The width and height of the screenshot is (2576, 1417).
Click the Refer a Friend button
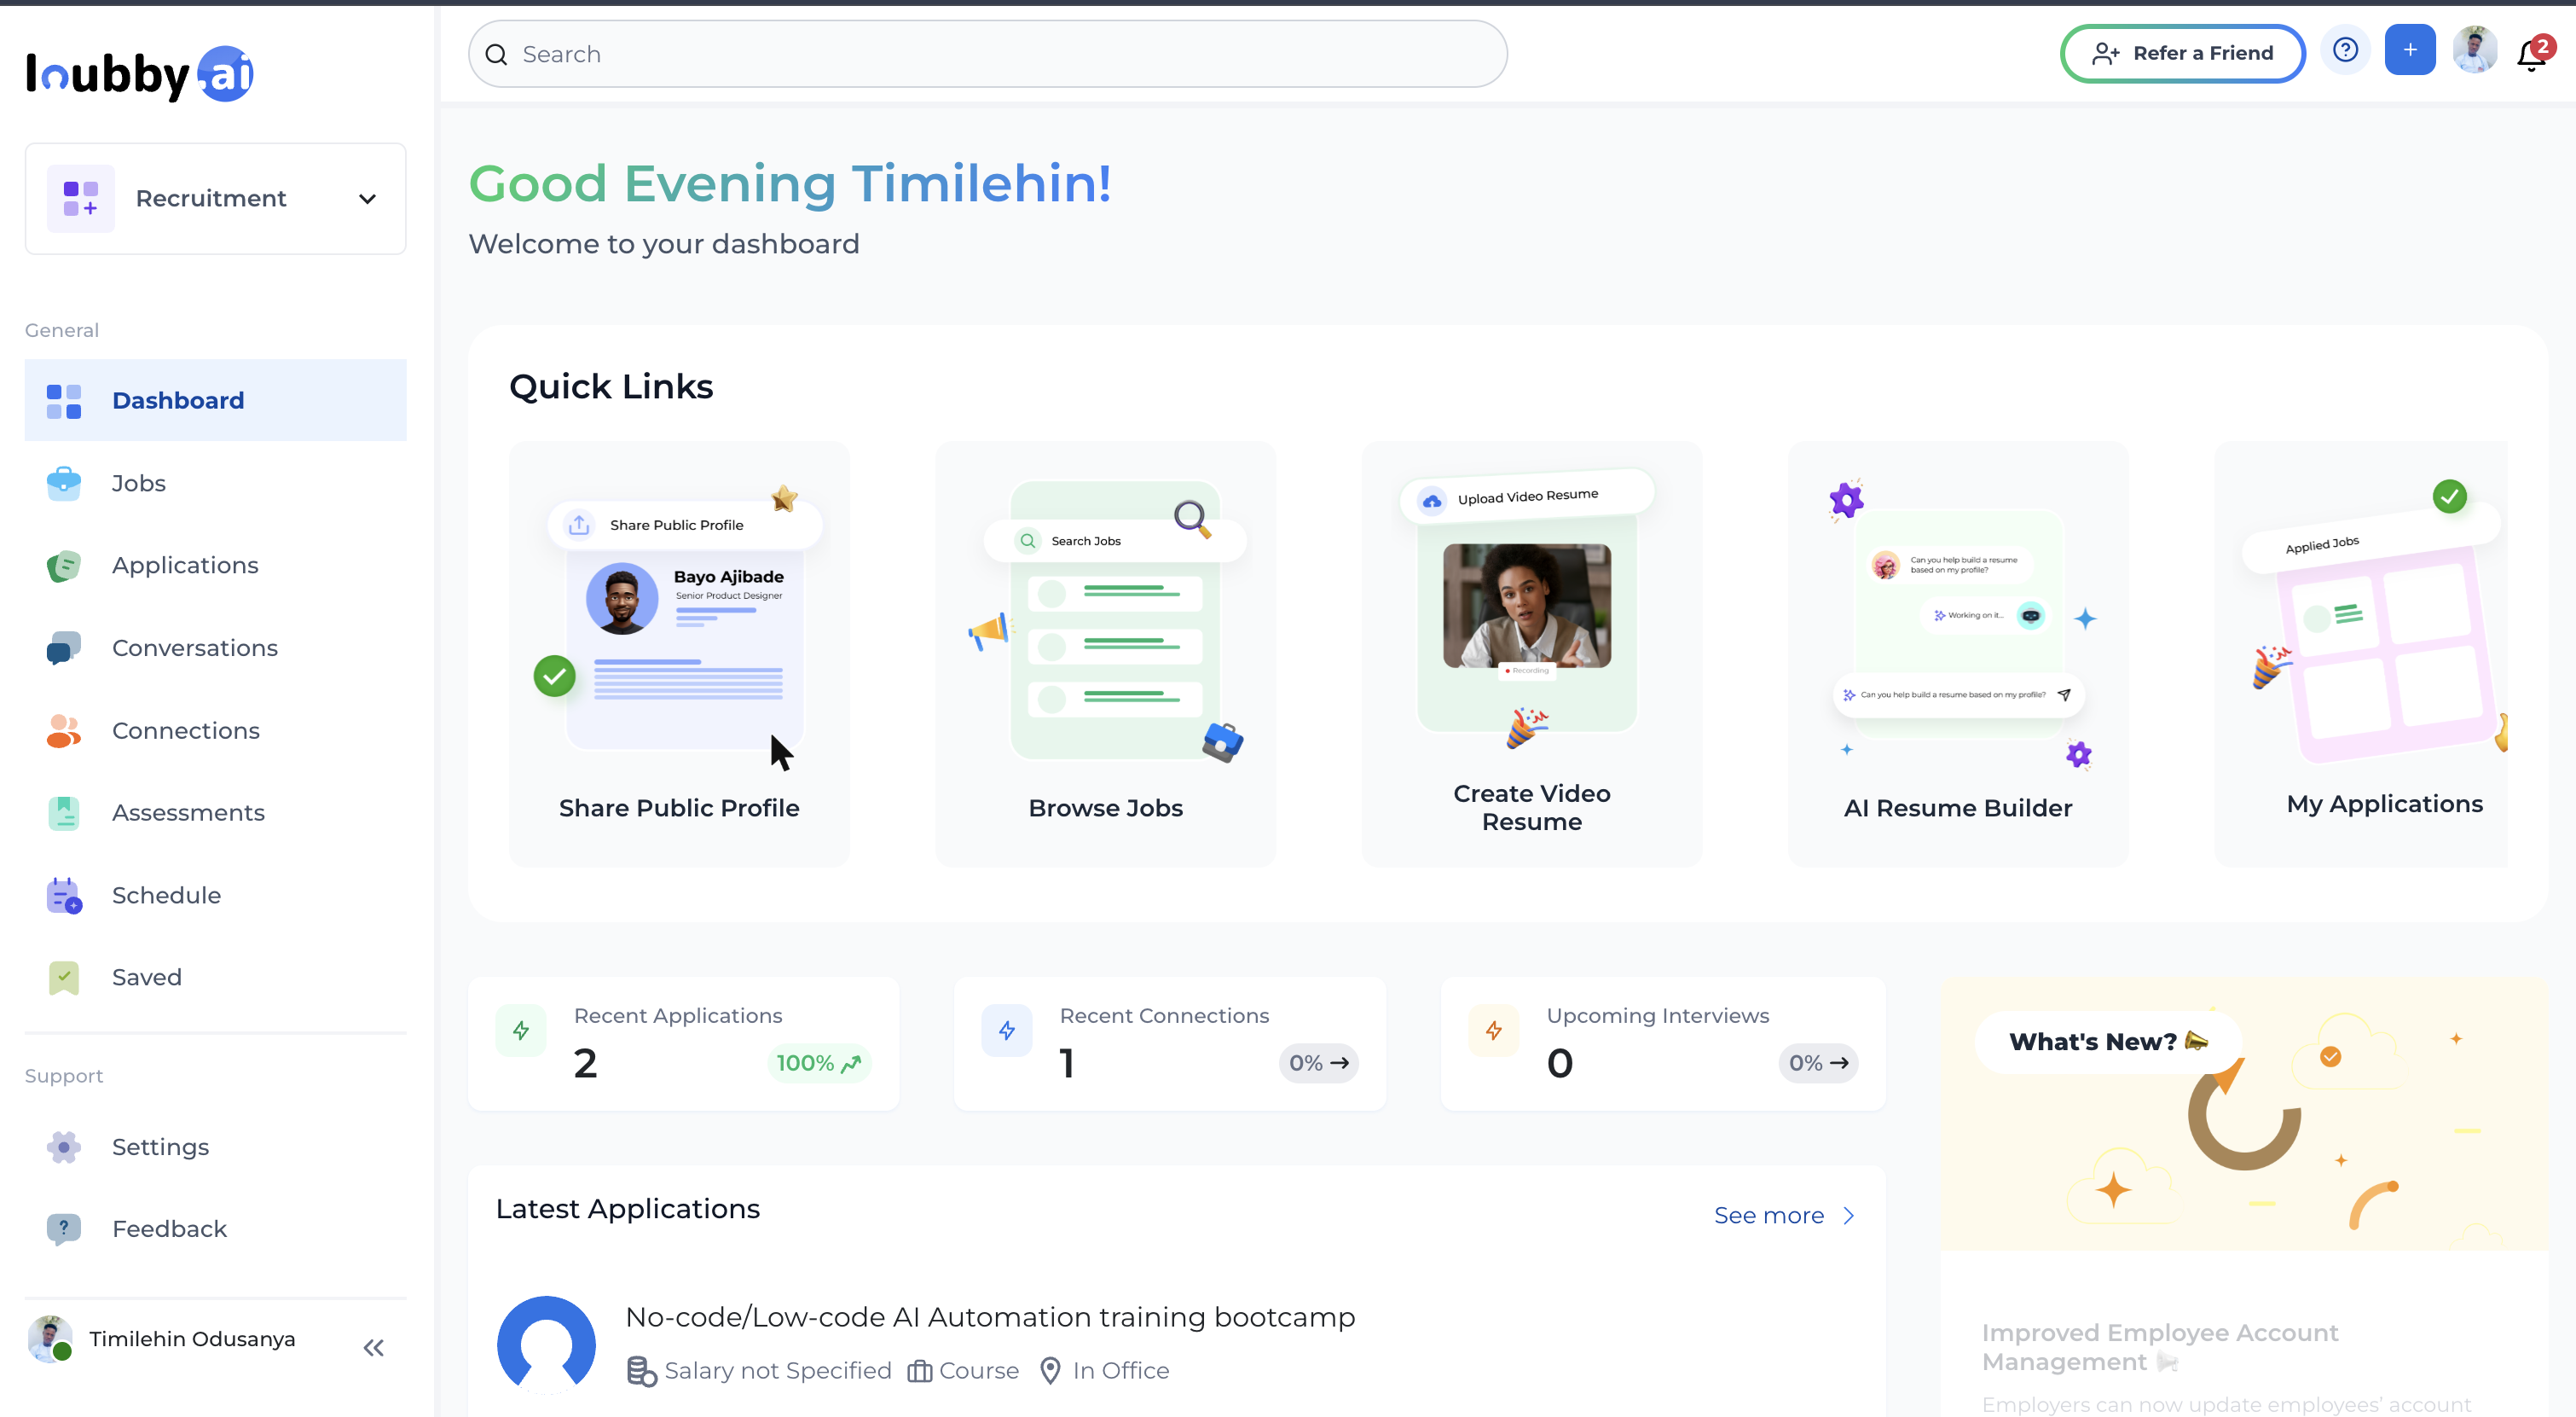2183,53
